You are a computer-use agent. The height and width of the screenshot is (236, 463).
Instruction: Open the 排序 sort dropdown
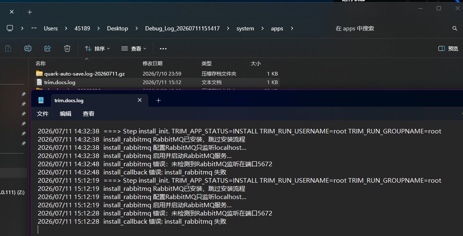click(x=97, y=49)
